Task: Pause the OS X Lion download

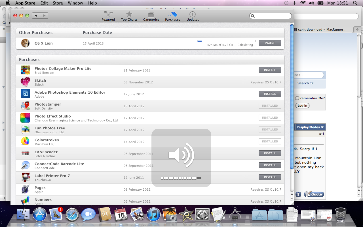Action: [270, 43]
